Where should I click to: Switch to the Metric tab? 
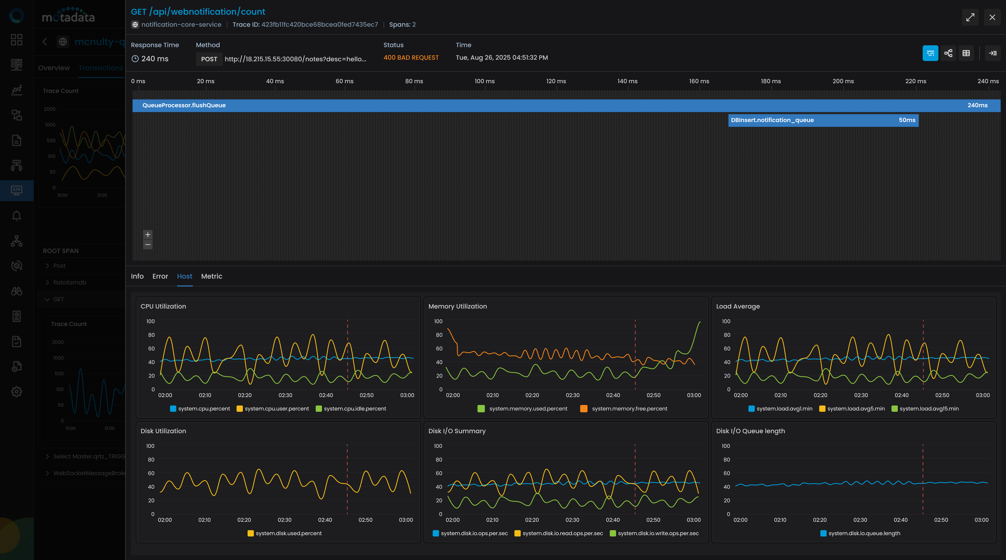(x=211, y=276)
